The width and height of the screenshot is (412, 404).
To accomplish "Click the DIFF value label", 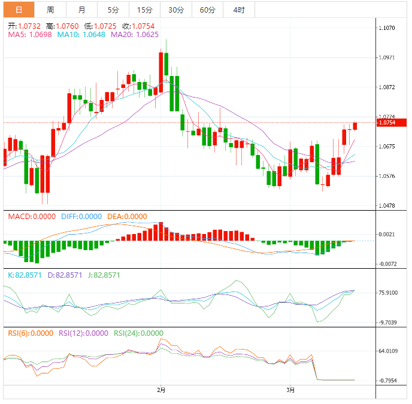I will (x=81, y=216).
